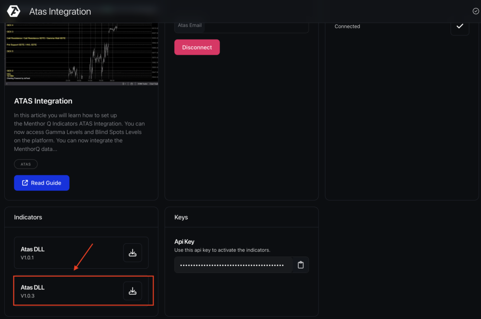Click the Connected status label

tap(347, 26)
